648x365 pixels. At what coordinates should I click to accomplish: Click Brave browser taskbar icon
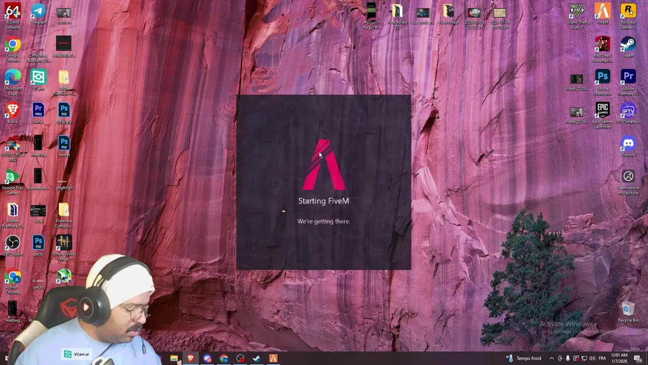(x=190, y=358)
